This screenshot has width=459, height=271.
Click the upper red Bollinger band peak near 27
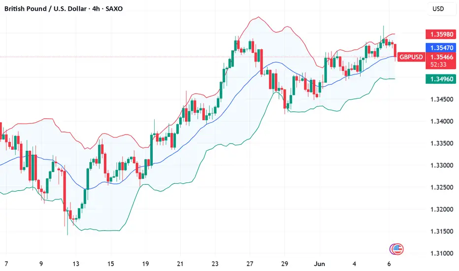coord(258,17)
